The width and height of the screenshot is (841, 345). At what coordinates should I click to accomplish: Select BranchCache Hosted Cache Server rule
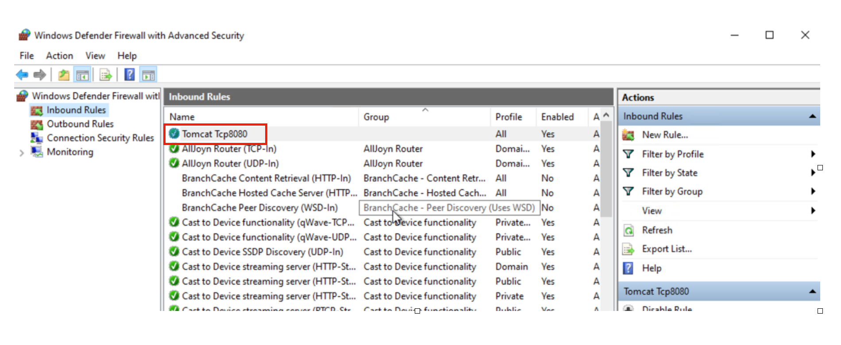pyautogui.click(x=269, y=193)
